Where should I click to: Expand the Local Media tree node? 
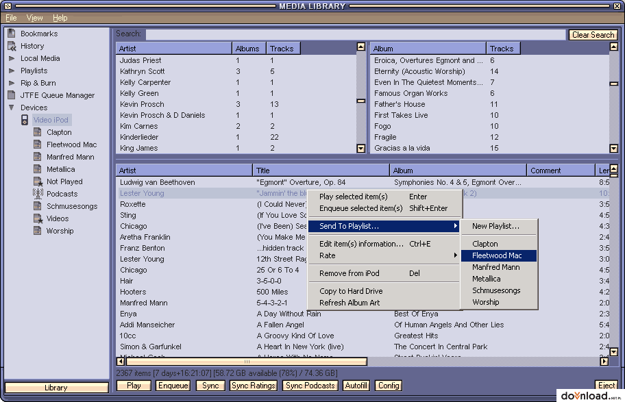coord(12,58)
